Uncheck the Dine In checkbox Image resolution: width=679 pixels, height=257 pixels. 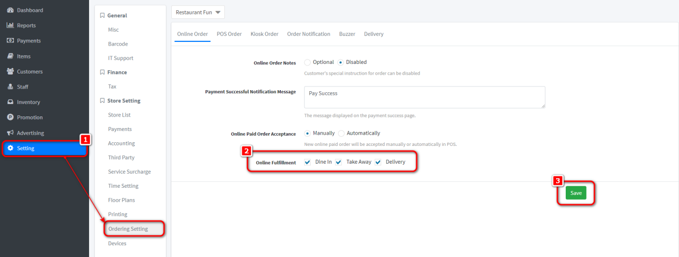(x=308, y=162)
